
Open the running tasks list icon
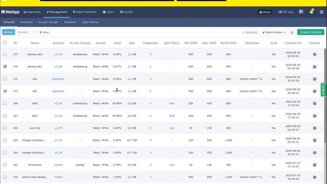pyautogui.click(x=301, y=12)
